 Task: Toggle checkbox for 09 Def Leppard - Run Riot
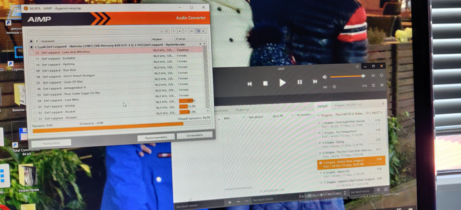(x=33, y=71)
